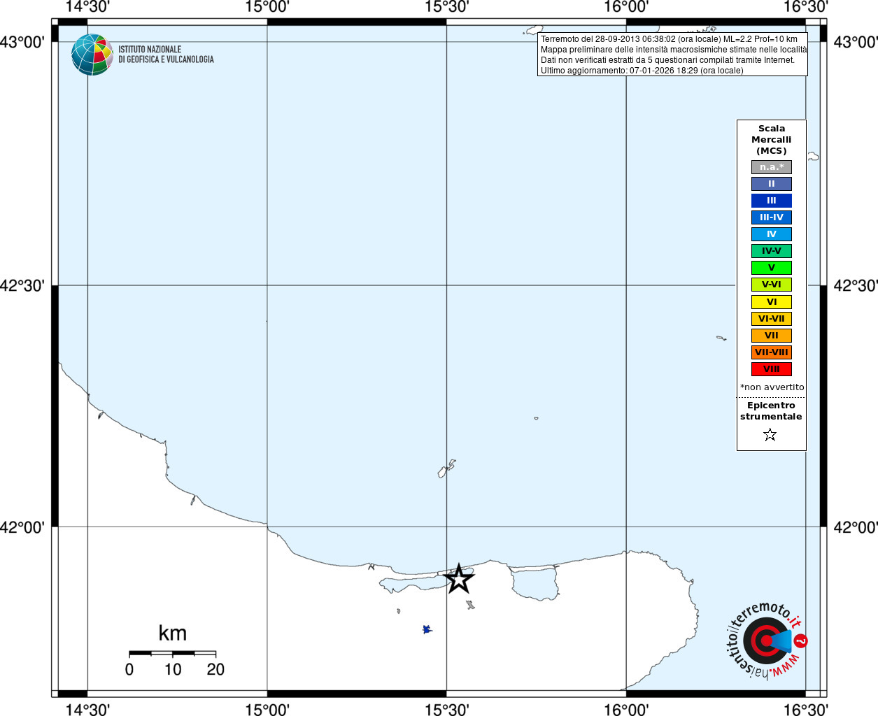Click the small blue intensity marker on the map

(427, 629)
